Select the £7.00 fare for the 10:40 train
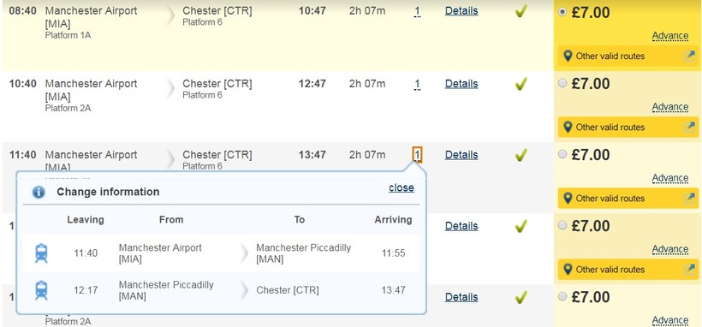 point(562,83)
